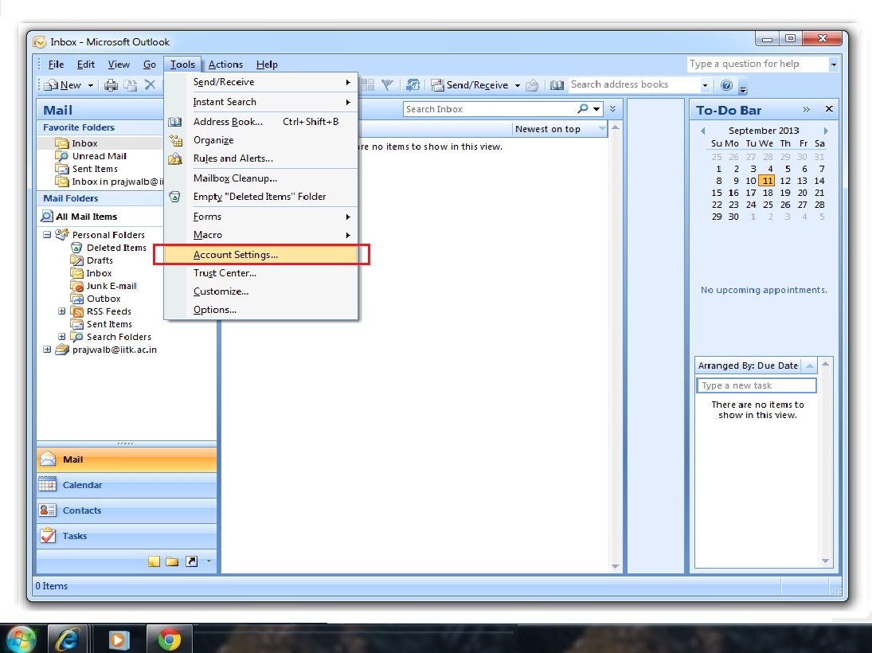Expand the prajwalb@iitk.ac.in mailbox
The height and width of the screenshot is (653, 872).
point(47,350)
